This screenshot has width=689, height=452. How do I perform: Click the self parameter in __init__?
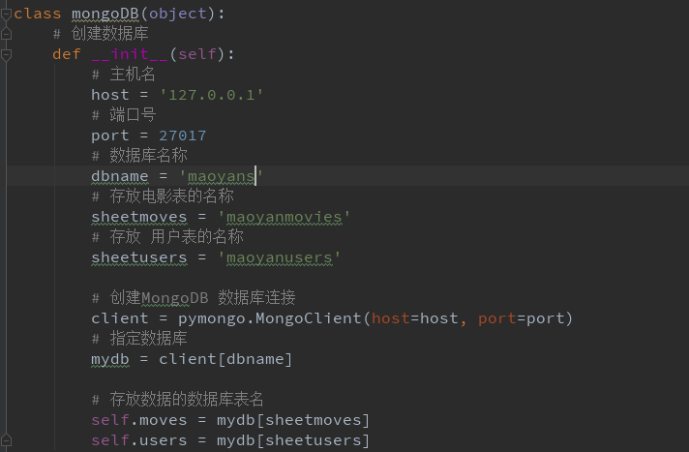coord(196,54)
